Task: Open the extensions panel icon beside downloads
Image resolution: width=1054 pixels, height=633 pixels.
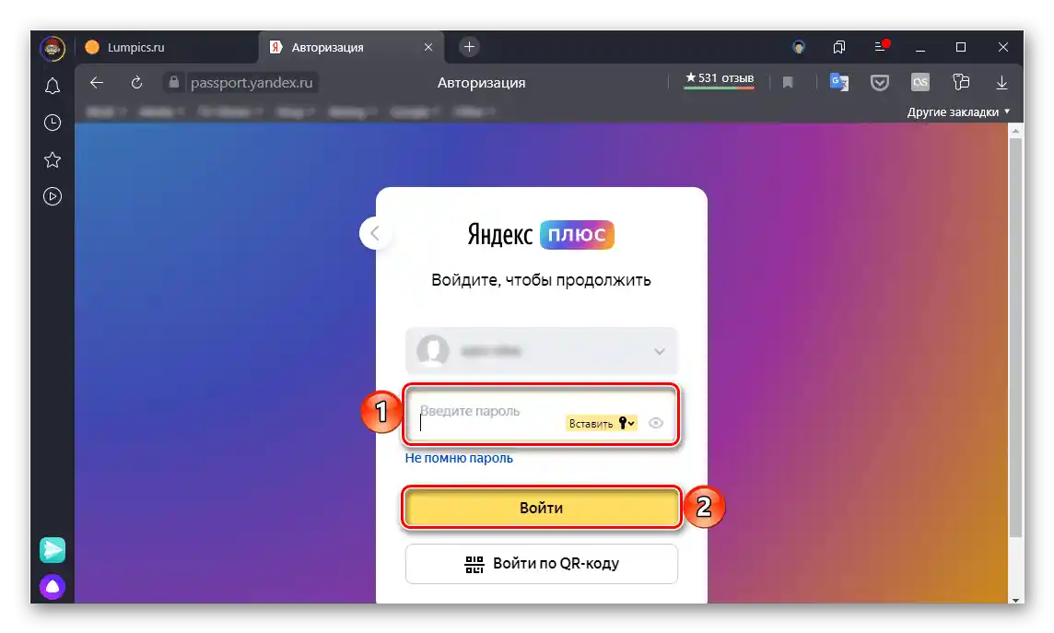Action: point(961,82)
